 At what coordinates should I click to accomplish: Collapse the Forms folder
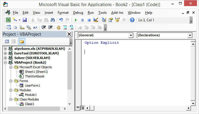11,81
